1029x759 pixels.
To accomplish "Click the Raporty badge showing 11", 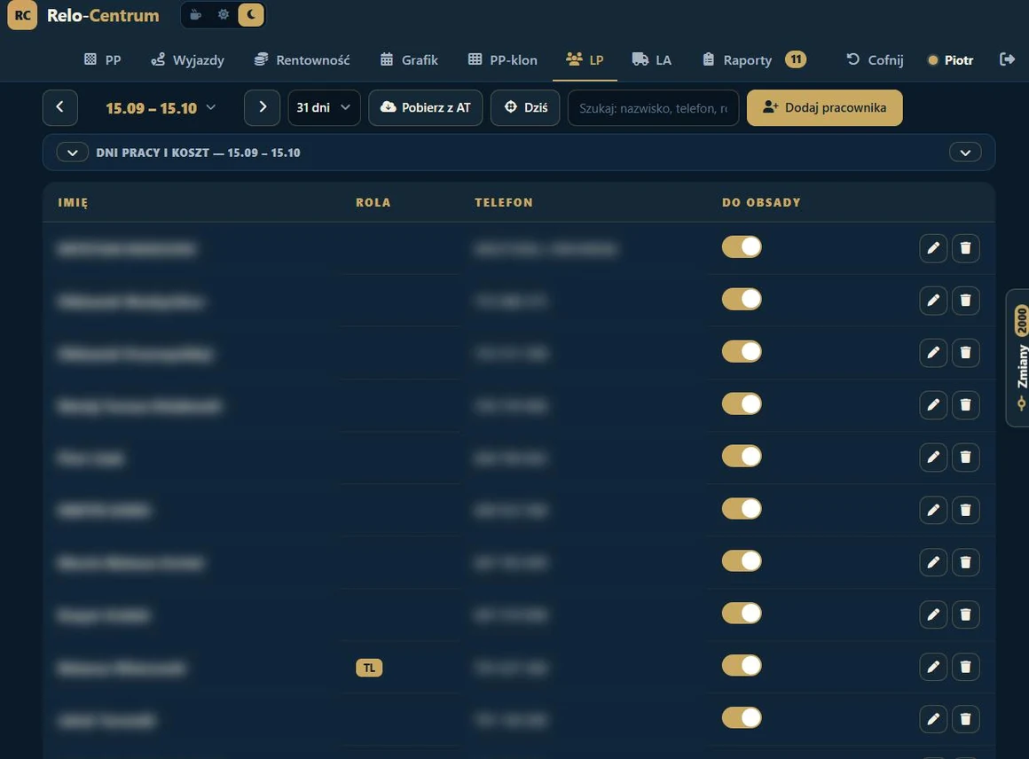I will (x=796, y=59).
